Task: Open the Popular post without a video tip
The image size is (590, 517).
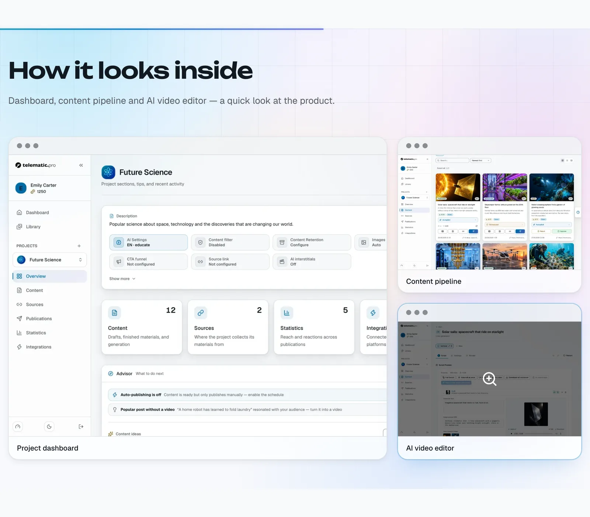Action: click(247, 409)
